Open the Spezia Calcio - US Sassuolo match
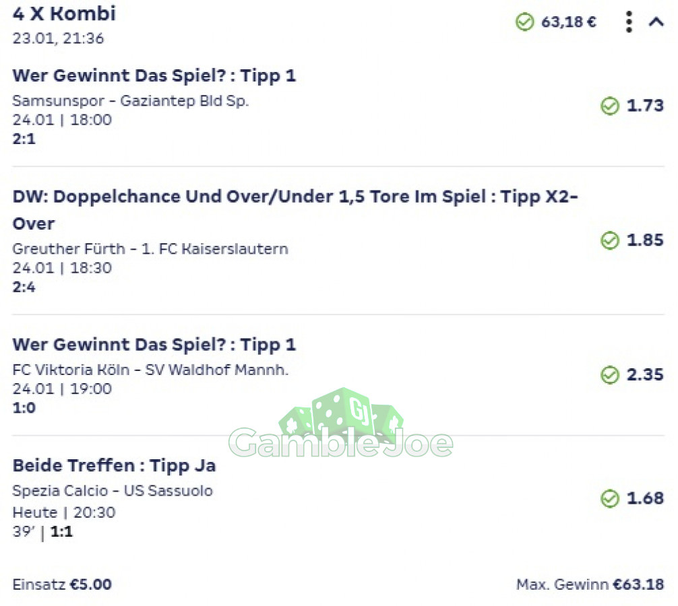 tap(113, 491)
